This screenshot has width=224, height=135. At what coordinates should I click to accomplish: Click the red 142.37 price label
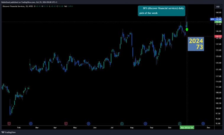point(218,36)
